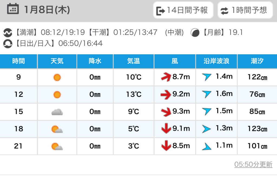Click the sunny weather icon at 9時

coord(57,77)
